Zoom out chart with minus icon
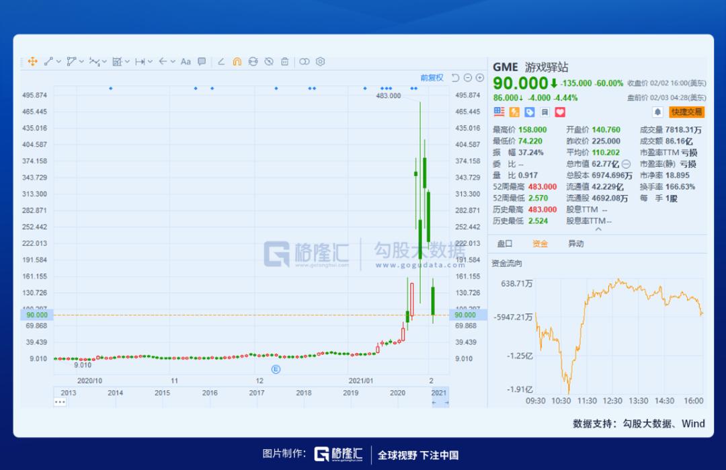 pos(468,78)
